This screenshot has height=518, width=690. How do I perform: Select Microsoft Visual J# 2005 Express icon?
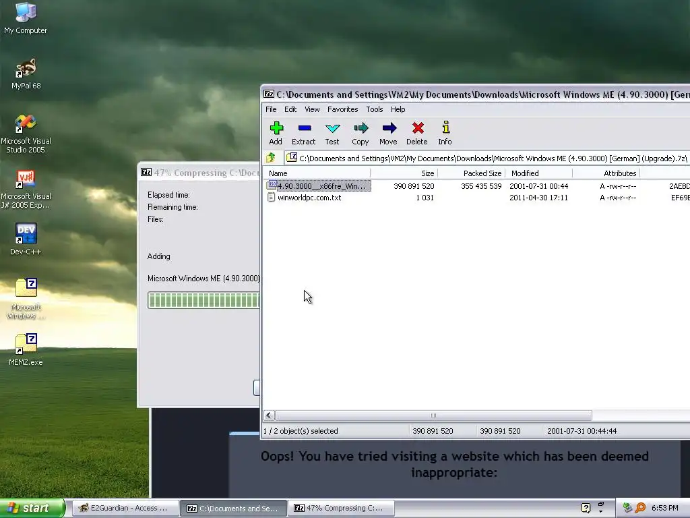coord(26,190)
